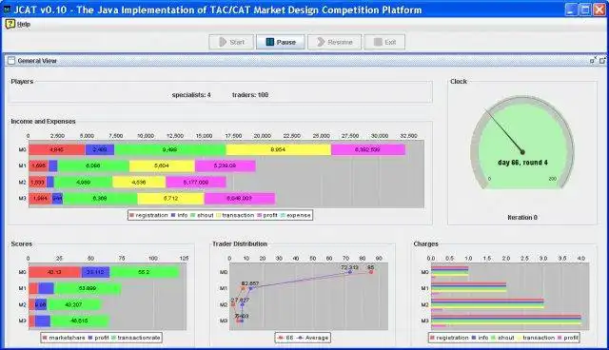The height and width of the screenshot is (350, 609).
Task: Click the Resume button
Action: click(x=334, y=42)
